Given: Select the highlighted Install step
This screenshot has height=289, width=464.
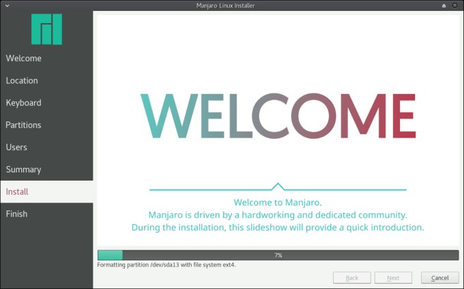Looking at the screenshot, I should point(47,192).
